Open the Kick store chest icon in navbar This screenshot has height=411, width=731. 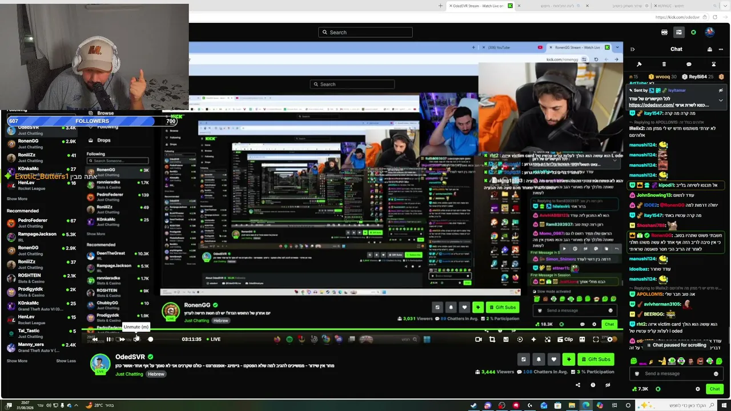678,32
